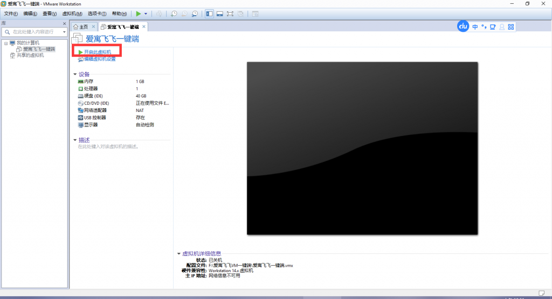Open the 选项卡(T) menu
Image resolution: width=552 pixels, height=299 pixels.
click(x=97, y=13)
